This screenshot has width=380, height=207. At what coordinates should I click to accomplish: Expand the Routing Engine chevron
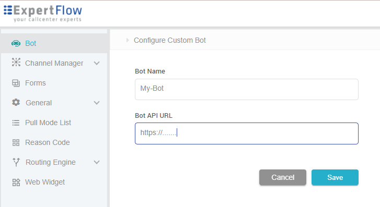97,162
